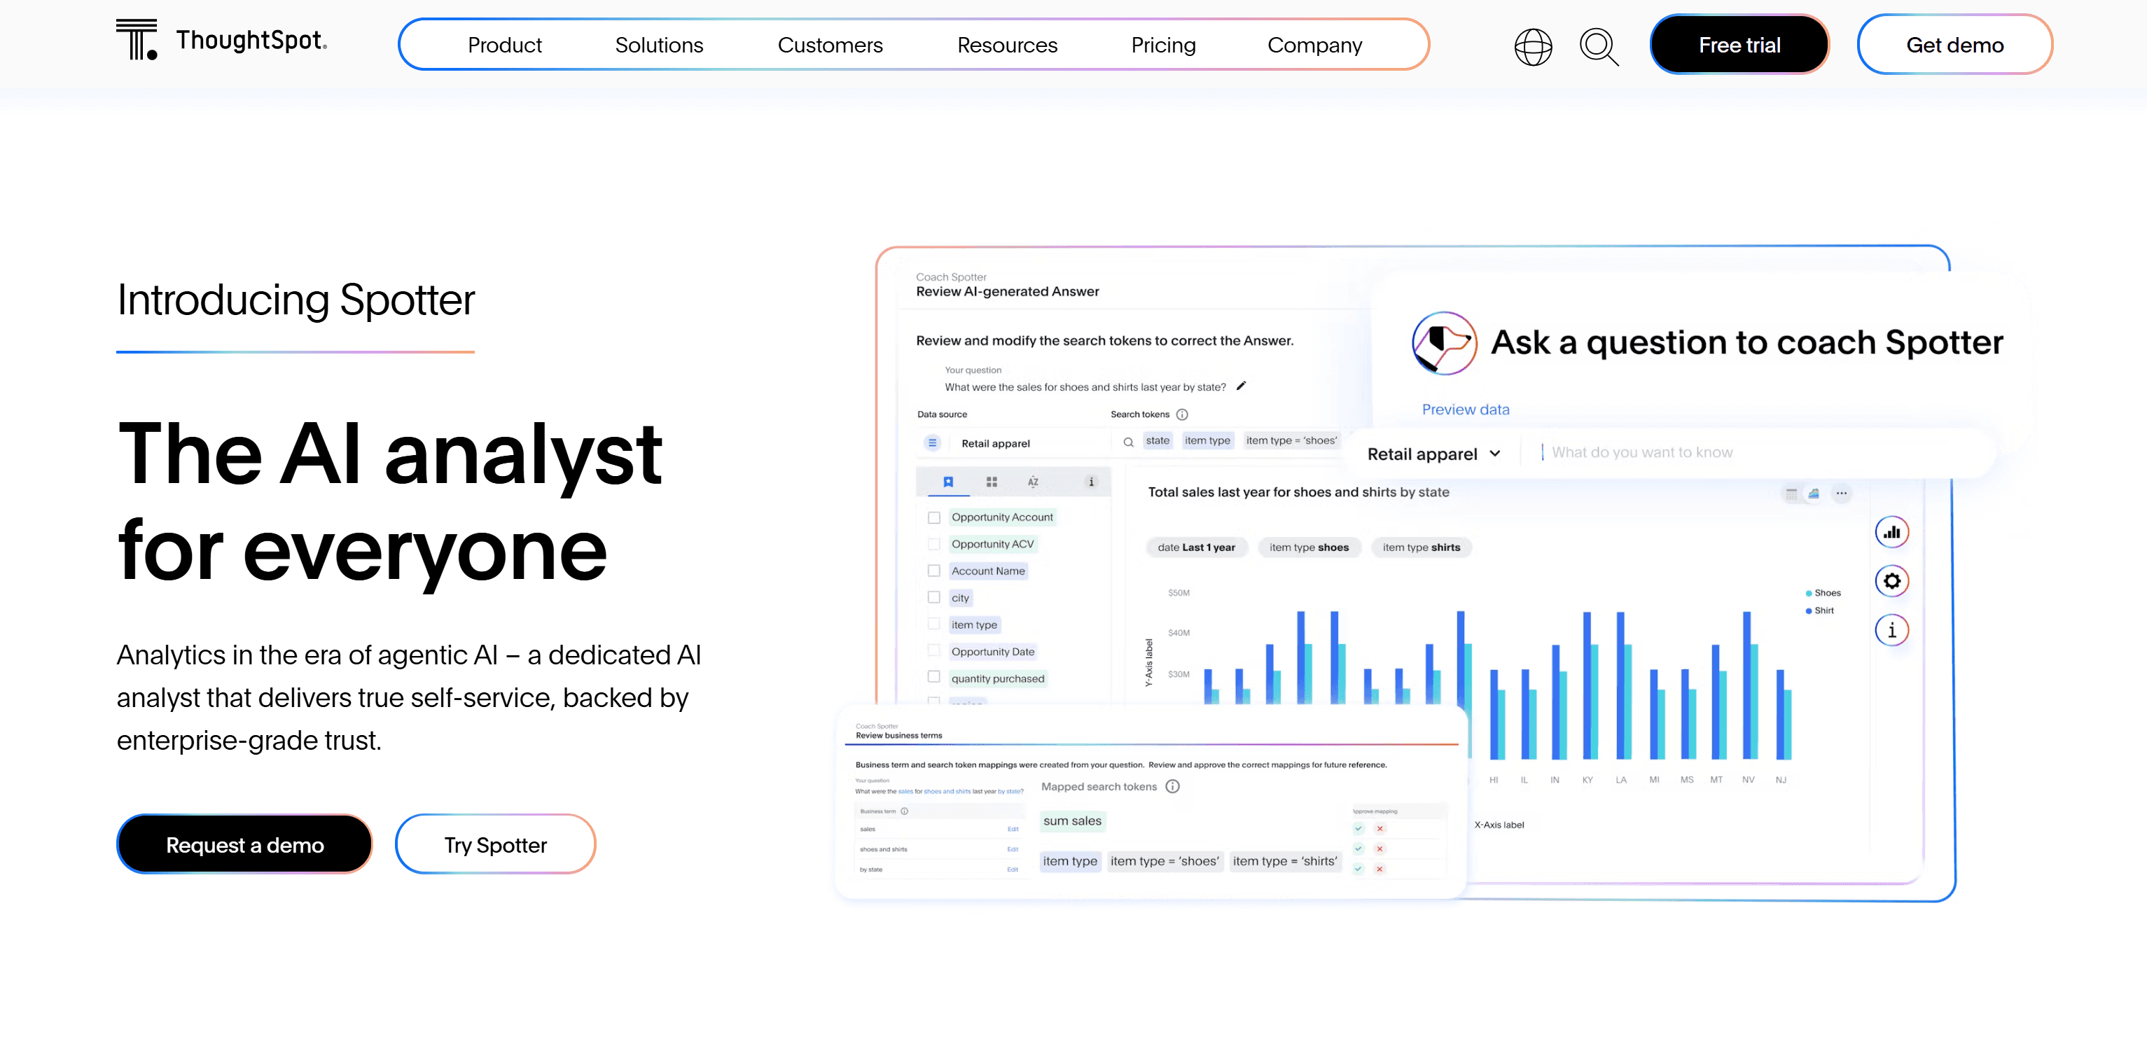Click Search tokens info icon
The width and height of the screenshot is (2147, 1055).
[x=1182, y=414]
